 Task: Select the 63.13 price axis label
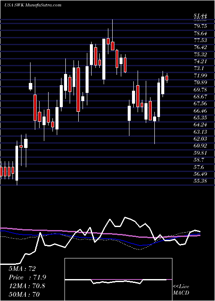200,132
